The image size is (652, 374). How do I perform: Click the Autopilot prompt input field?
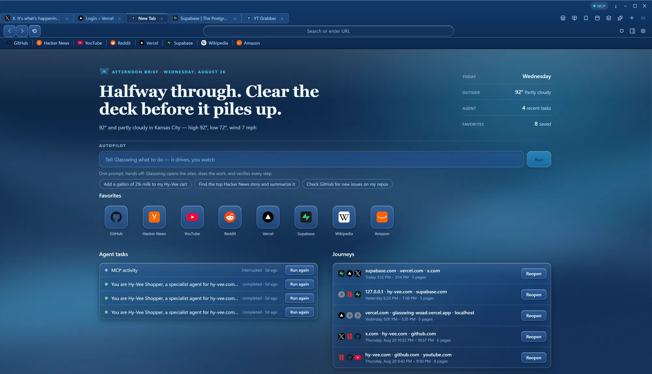click(311, 159)
